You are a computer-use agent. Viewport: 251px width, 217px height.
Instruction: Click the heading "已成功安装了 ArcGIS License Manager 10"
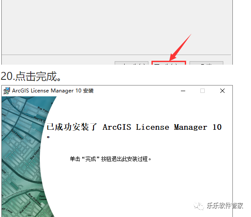click(134, 127)
